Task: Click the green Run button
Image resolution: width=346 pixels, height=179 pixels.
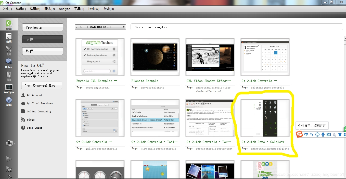Action: coord(9,159)
